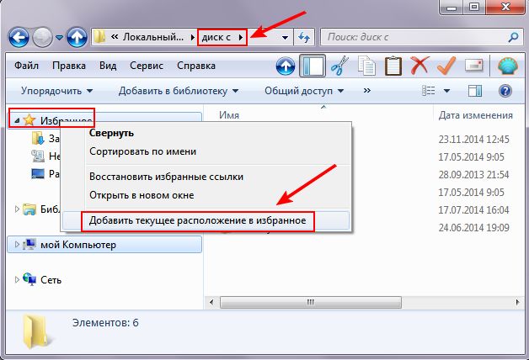The image size is (529, 360).
Task: Click the horizontal scrollbar right arrow
Action: click(x=517, y=302)
